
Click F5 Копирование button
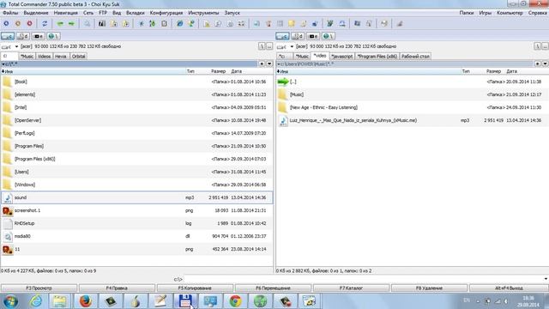point(195,288)
